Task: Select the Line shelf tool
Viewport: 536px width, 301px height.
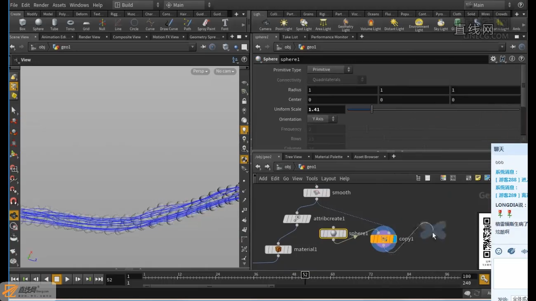Action: click(x=118, y=25)
